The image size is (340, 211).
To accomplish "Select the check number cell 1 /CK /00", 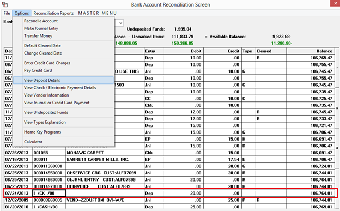I will tap(49, 193).
